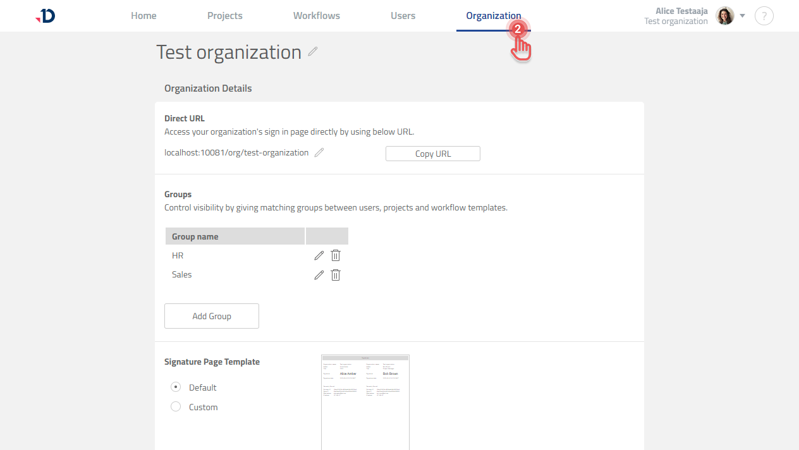Open help via the question mark icon

tap(764, 16)
